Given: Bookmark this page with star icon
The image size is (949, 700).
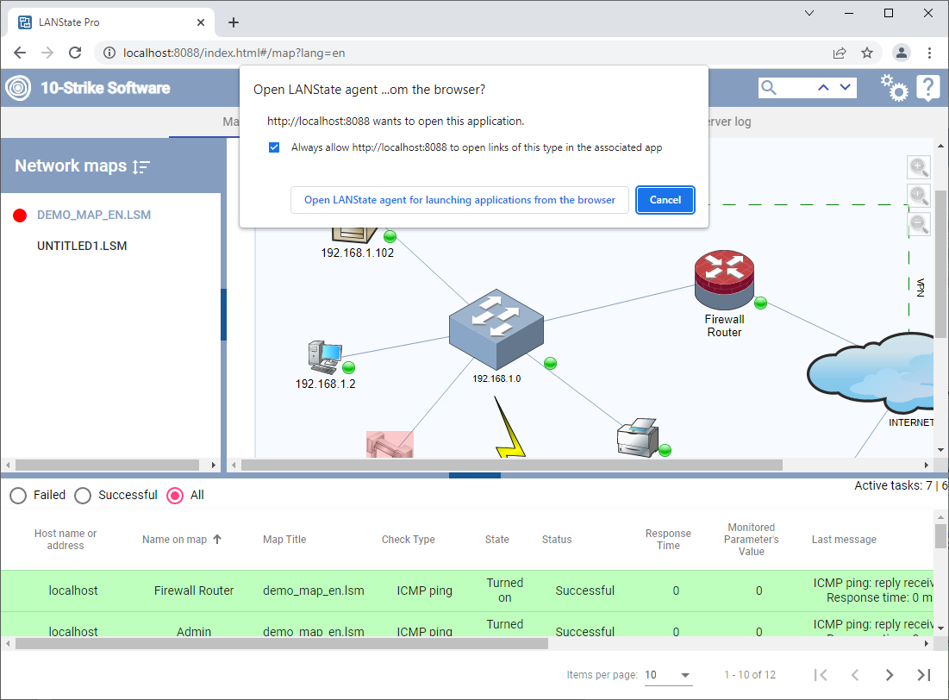Looking at the screenshot, I should (x=867, y=53).
